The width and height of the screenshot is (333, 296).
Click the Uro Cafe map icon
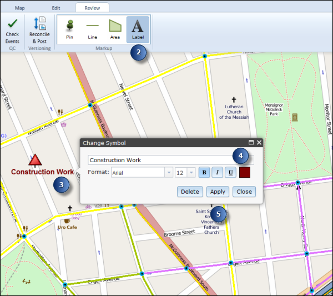tap(67, 220)
